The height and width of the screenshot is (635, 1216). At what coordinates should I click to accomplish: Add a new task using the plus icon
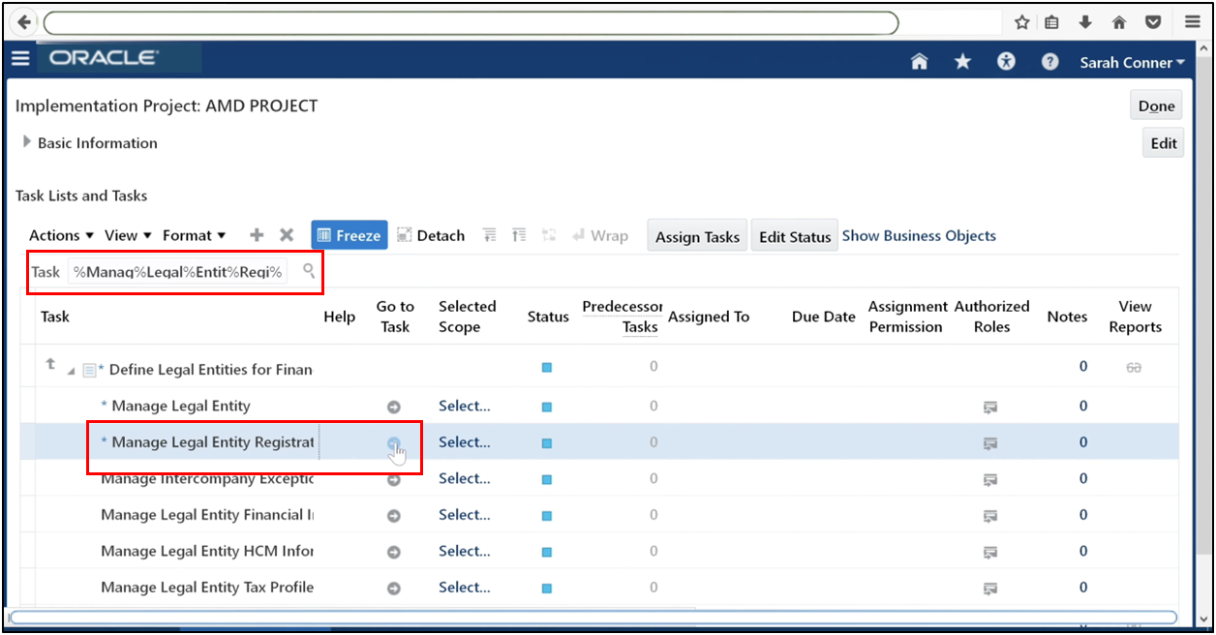point(256,234)
